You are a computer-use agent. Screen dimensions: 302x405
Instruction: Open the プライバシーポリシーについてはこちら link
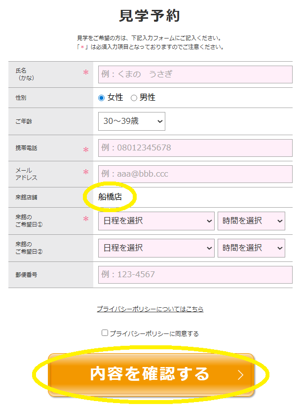click(150, 309)
